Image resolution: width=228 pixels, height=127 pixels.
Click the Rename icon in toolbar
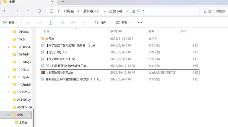pyautogui.click(x=62, y=23)
